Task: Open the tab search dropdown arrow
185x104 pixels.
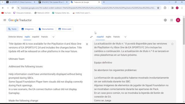Action: tap(3, 2)
